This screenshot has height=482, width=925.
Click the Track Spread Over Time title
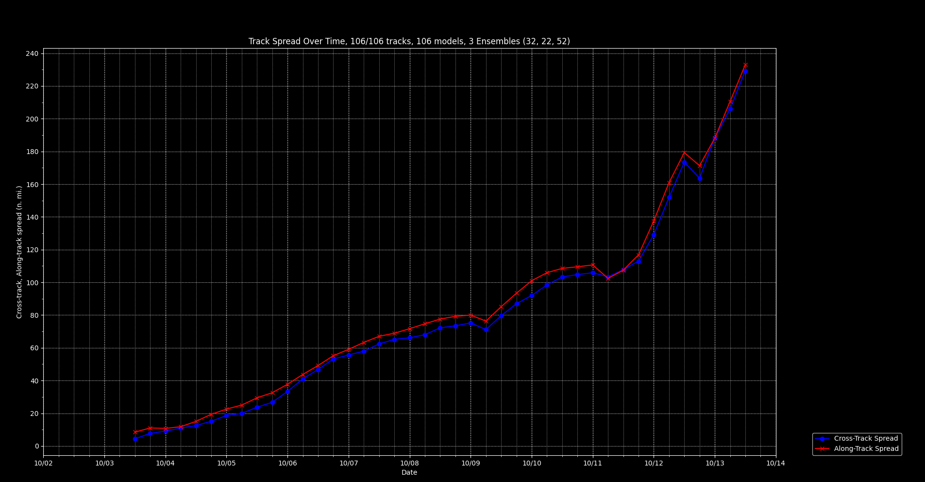[x=409, y=41]
